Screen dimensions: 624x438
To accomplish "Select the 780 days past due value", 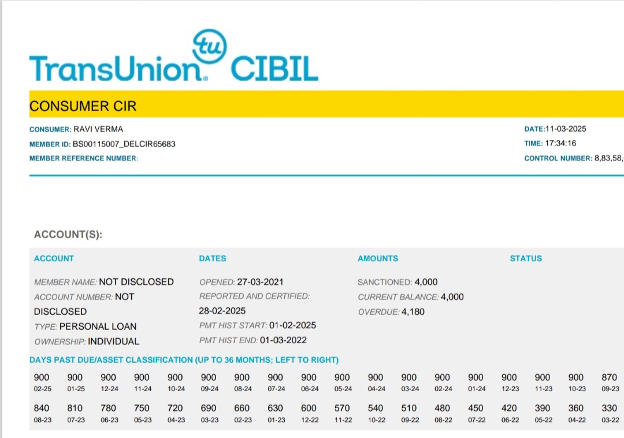I will (108, 408).
